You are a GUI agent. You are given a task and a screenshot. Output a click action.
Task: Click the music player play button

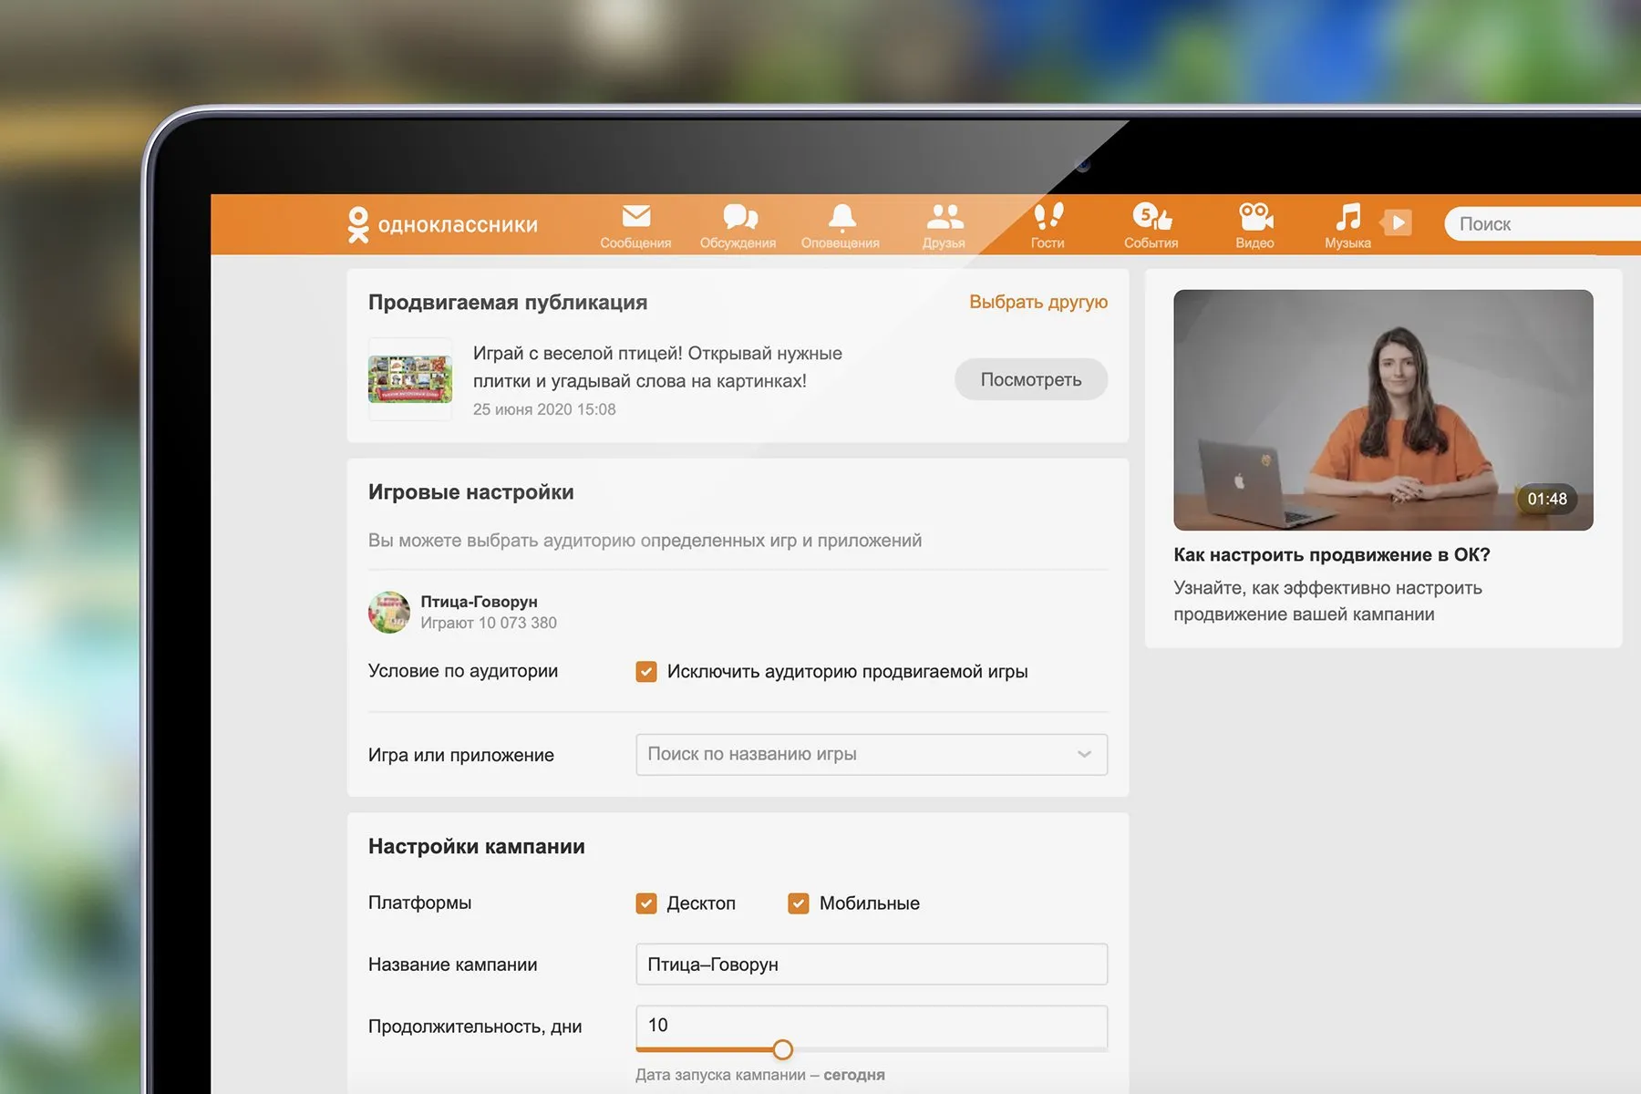pos(1397,222)
